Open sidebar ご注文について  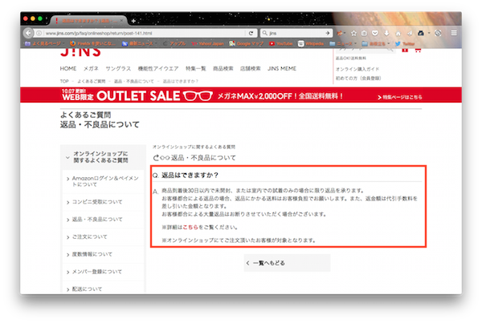[103, 236]
